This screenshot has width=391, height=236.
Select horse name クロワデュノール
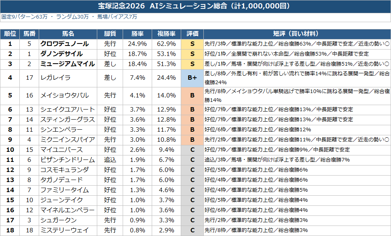(x=65, y=44)
